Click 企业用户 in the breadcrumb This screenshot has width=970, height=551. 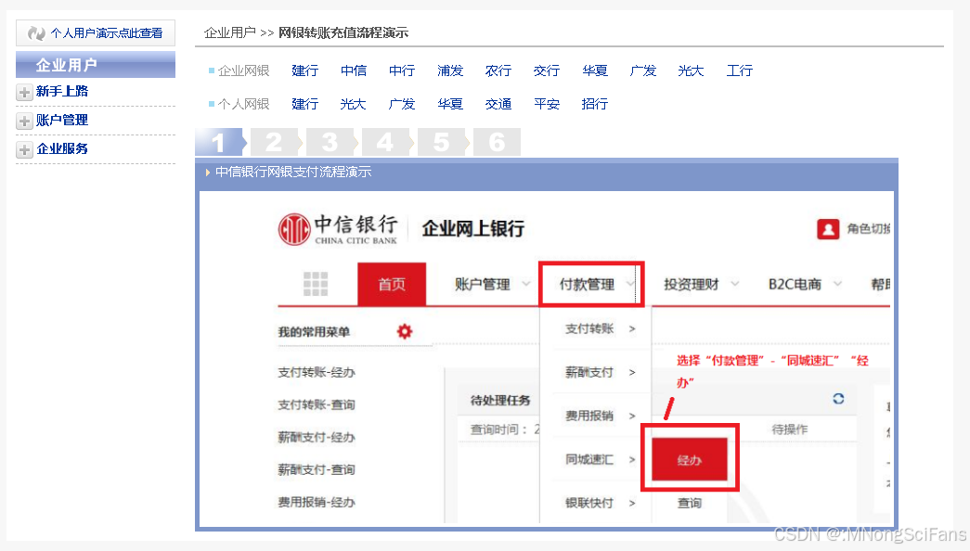point(230,32)
